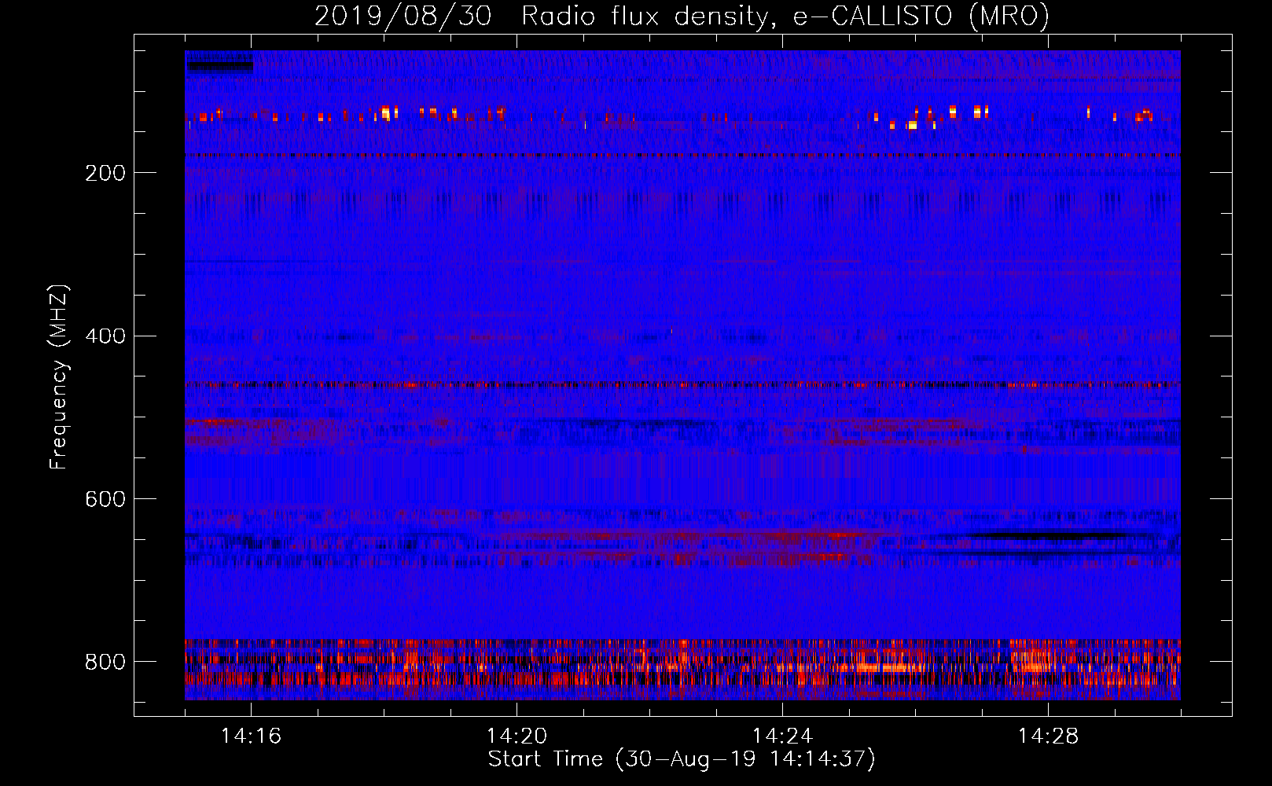Click the 800 frequency tick label
1272x786 pixels.
(105, 662)
